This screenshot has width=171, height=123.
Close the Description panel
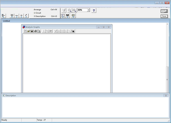(166, 96)
